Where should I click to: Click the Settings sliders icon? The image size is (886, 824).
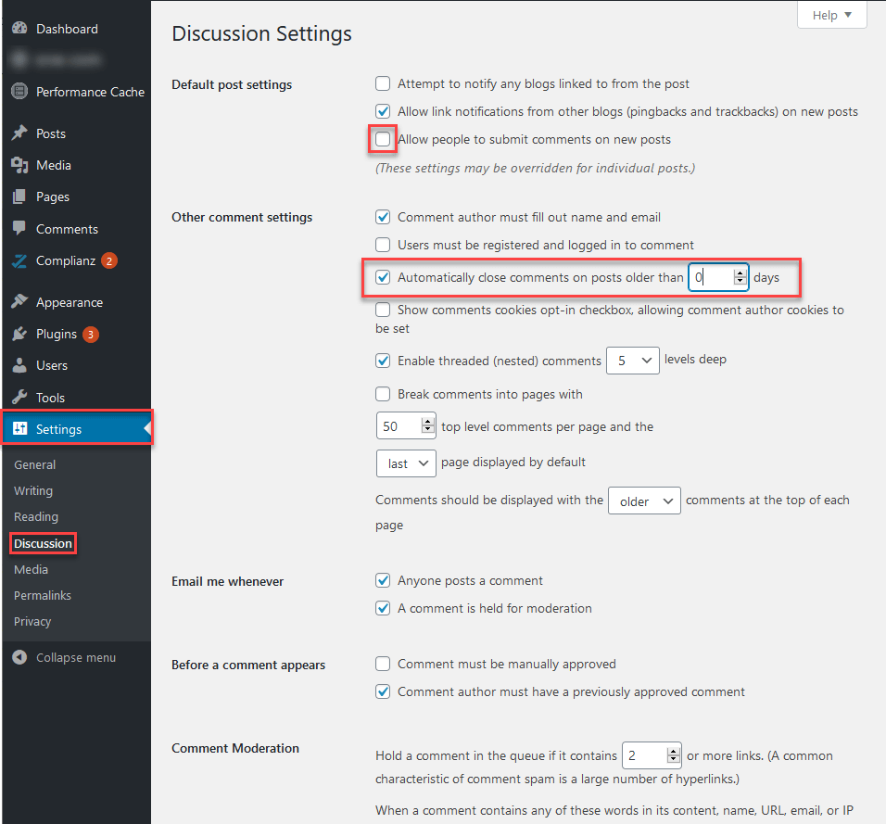pos(19,428)
